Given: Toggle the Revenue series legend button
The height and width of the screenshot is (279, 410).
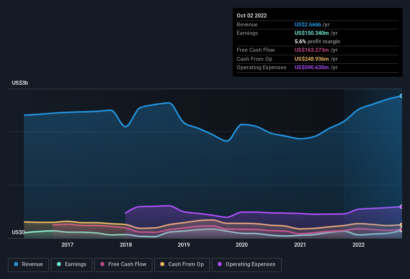Looking at the screenshot, I should [x=28, y=265].
